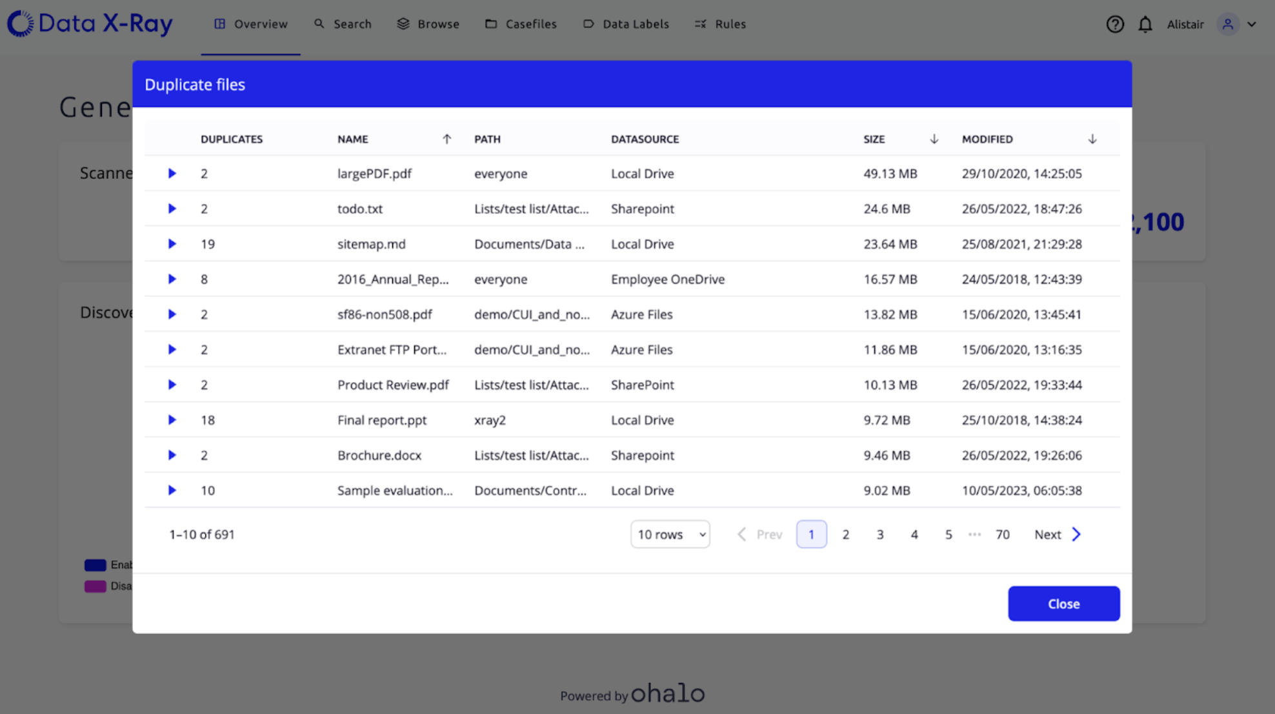
Task: Open the notifications bell icon
Action: point(1145,25)
